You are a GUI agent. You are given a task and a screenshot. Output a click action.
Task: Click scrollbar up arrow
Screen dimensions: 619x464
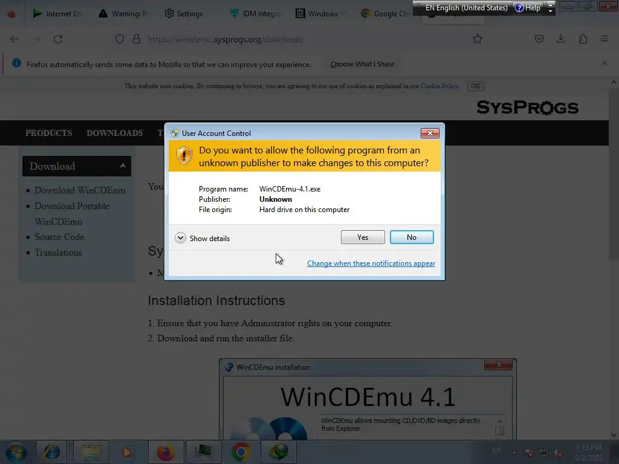point(614,82)
